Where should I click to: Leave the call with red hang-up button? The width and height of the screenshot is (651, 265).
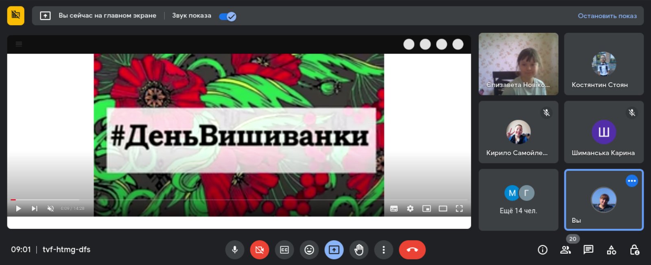(x=412, y=250)
